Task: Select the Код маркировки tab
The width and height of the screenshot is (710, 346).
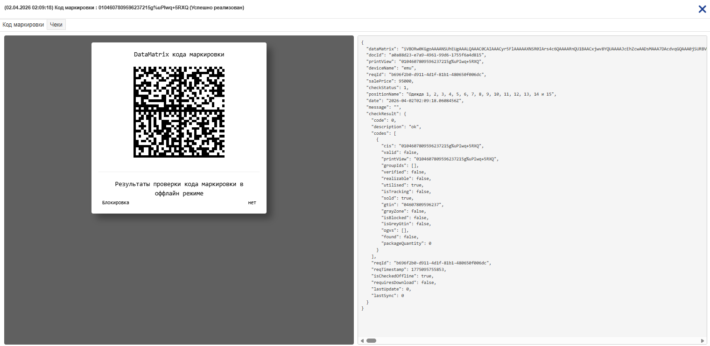Action: (x=23, y=25)
